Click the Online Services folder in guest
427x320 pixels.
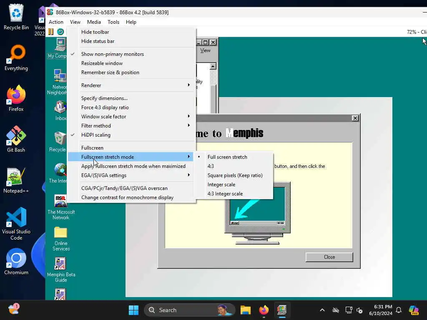[61, 239]
